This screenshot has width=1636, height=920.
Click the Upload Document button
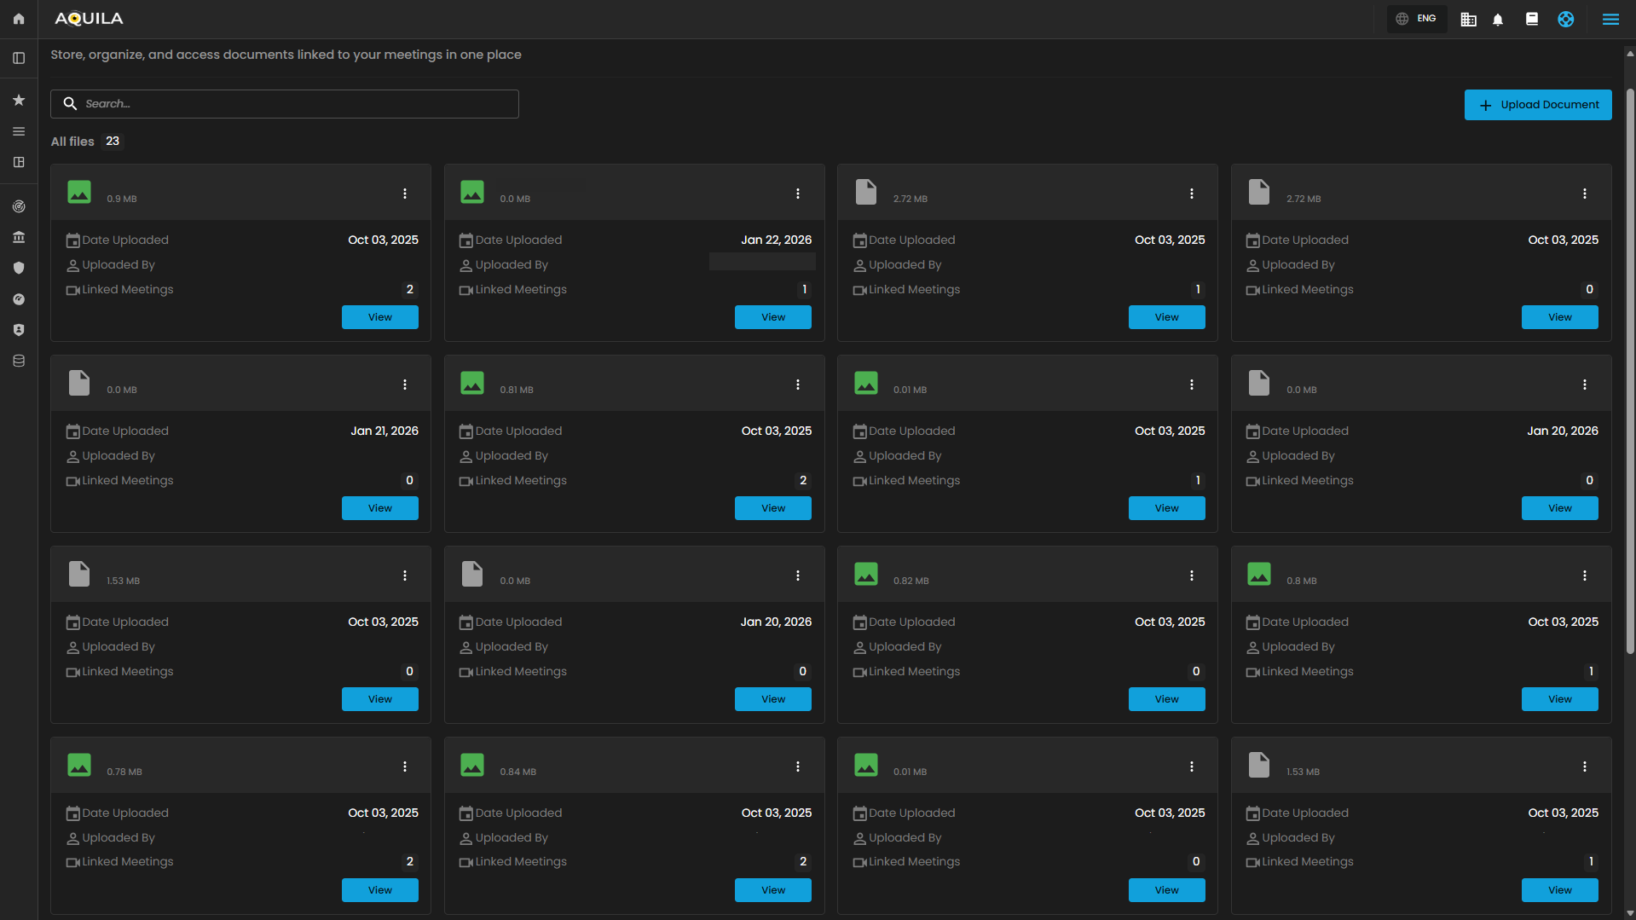[1537, 105]
